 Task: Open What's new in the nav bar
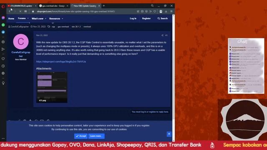click(x=38, y=18)
